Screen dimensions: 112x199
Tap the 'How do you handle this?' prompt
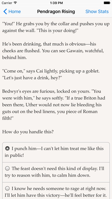pos(28,132)
